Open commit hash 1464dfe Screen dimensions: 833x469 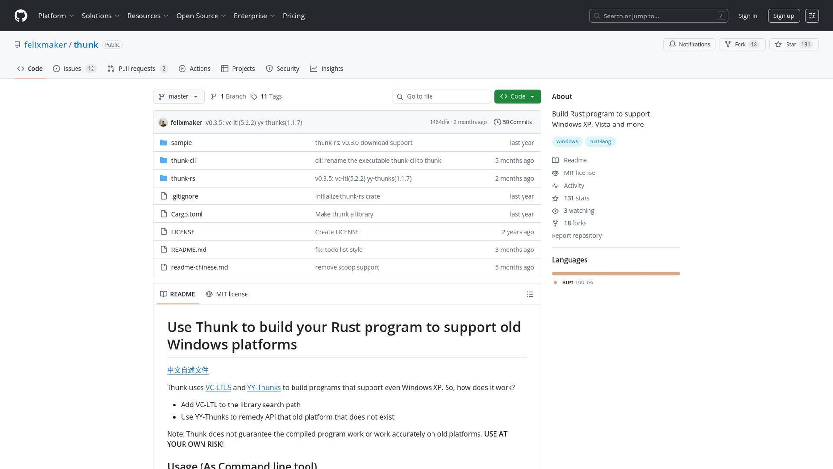coord(439,122)
